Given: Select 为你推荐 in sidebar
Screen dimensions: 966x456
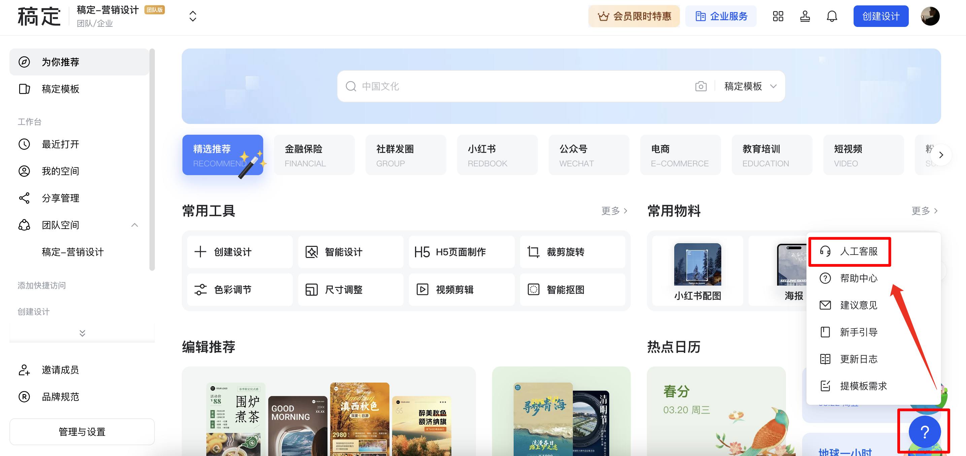Looking at the screenshot, I should pyautogui.click(x=79, y=62).
